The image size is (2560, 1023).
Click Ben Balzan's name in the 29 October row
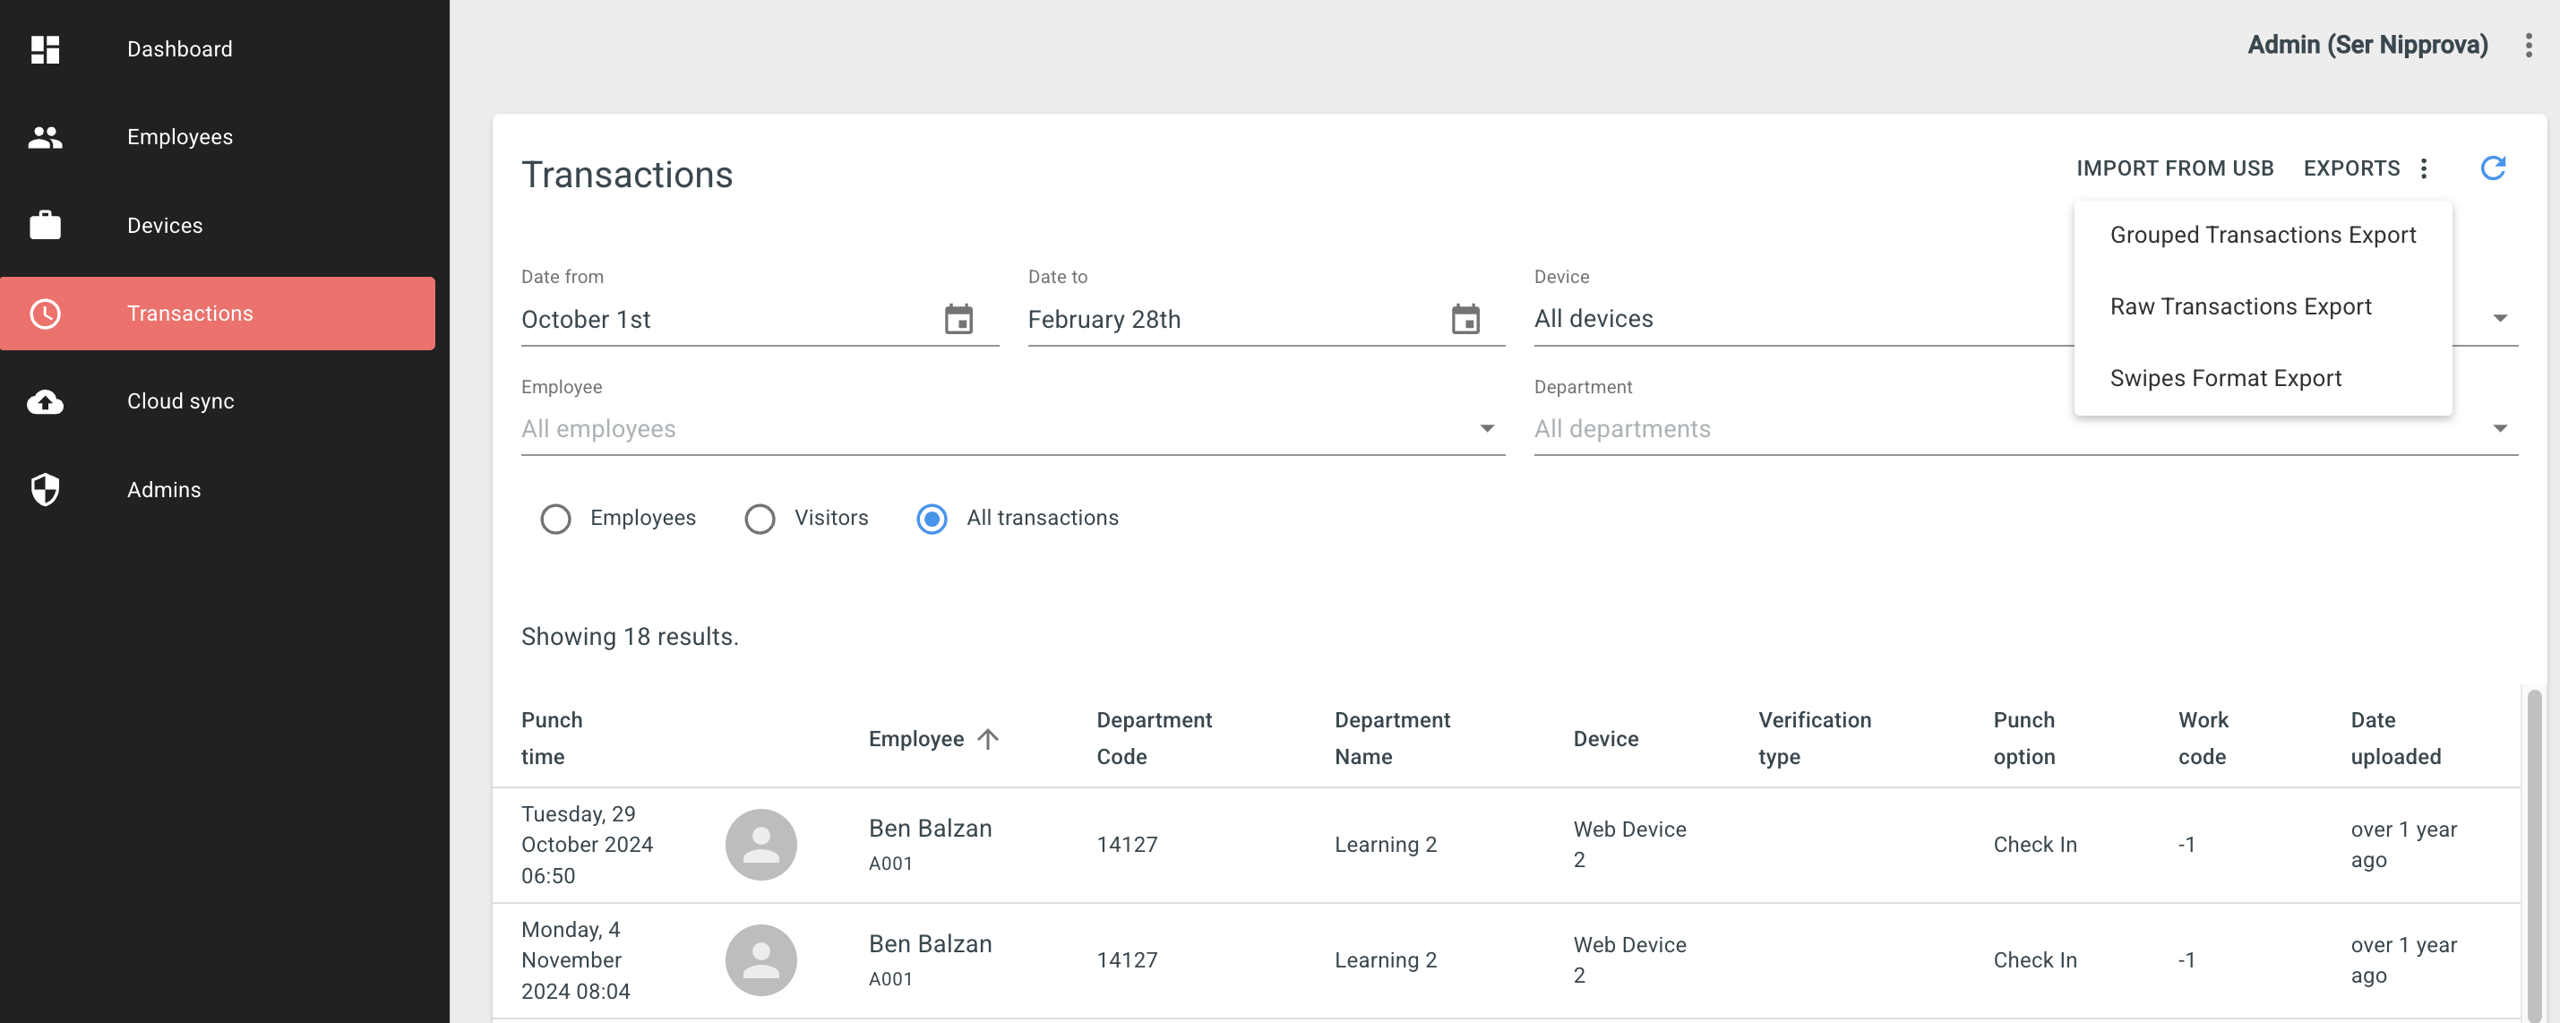tap(930, 828)
